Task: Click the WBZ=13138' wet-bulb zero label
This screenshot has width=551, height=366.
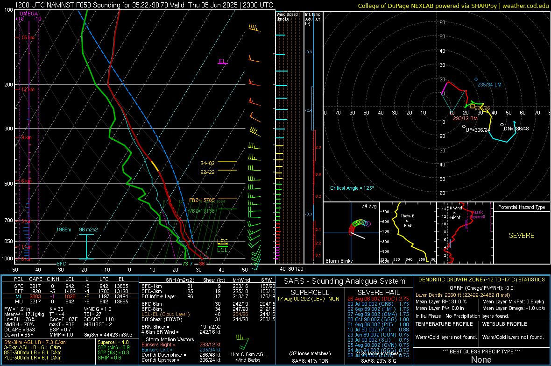Action: [201, 211]
